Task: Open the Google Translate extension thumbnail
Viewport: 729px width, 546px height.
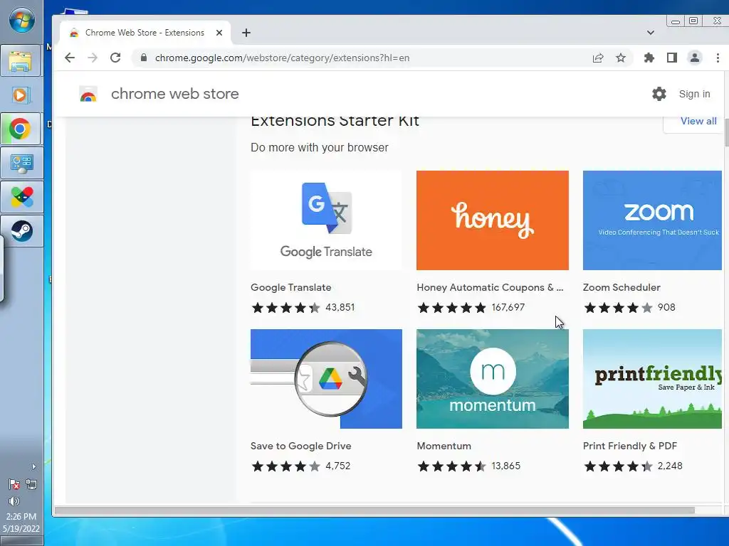Action: coord(326,220)
